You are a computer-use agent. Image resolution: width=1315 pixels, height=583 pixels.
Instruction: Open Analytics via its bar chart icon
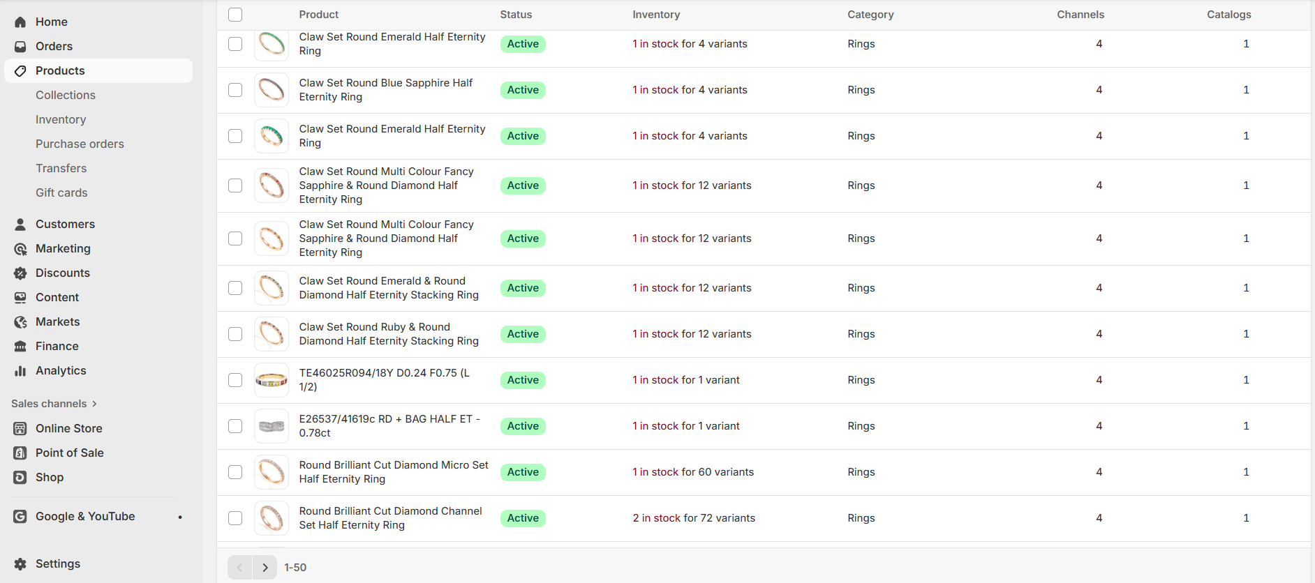20,371
